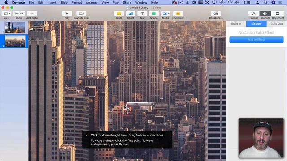This screenshot has height=161, width=287.
Task: Open the View menu in menu bar
Action: [x=105, y=3]
